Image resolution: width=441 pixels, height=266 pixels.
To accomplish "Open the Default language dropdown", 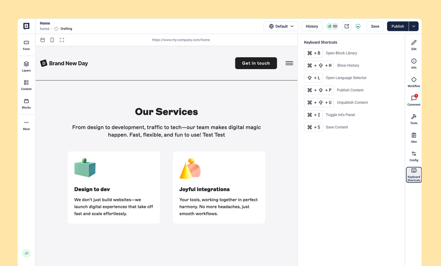I will tap(281, 26).
